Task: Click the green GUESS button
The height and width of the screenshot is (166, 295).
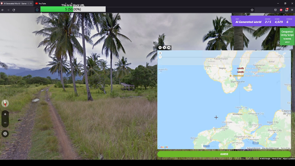Action: coord(224,154)
